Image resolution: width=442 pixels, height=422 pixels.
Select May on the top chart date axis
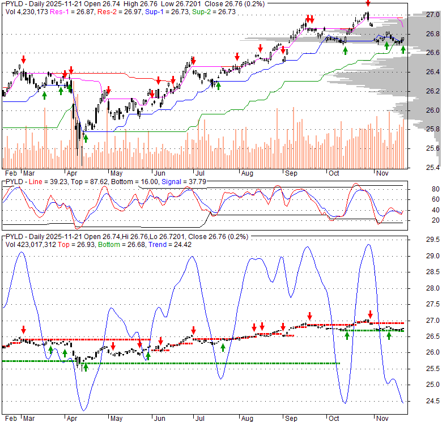click(116, 173)
